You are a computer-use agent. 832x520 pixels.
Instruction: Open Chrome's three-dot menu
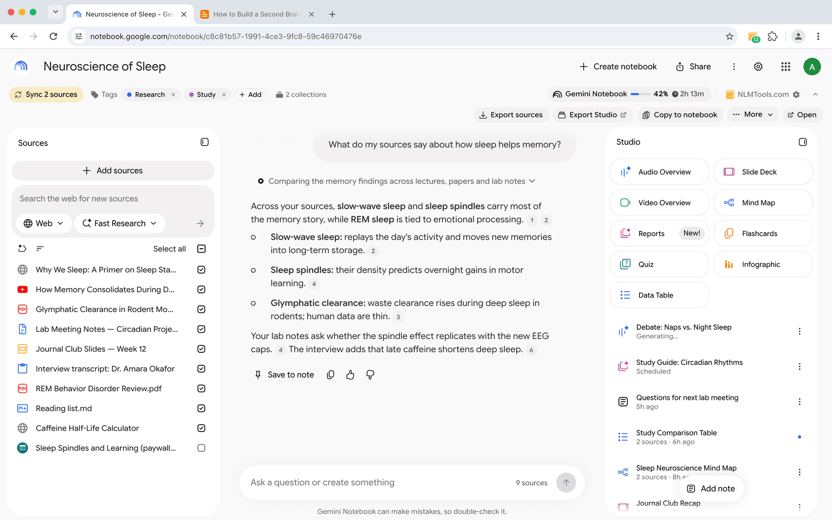coord(818,36)
